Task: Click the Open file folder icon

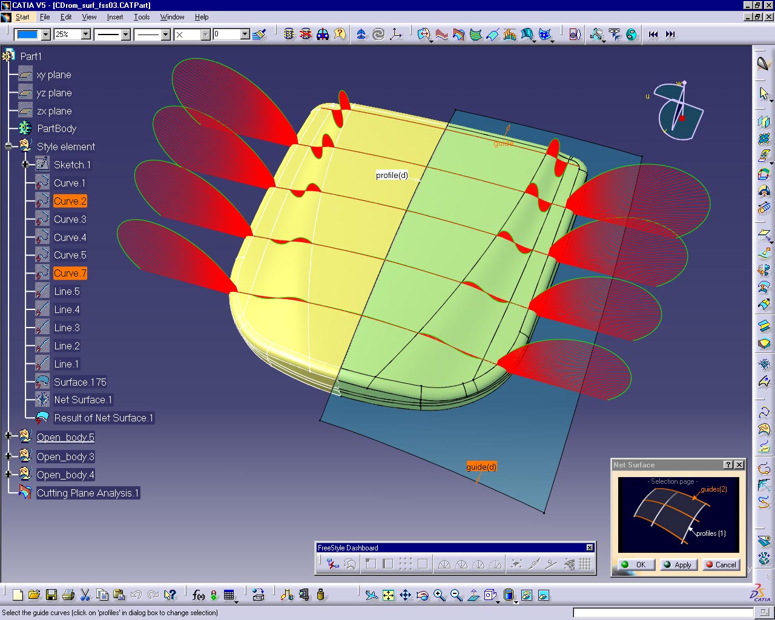Action: click(x=34, y=595)
